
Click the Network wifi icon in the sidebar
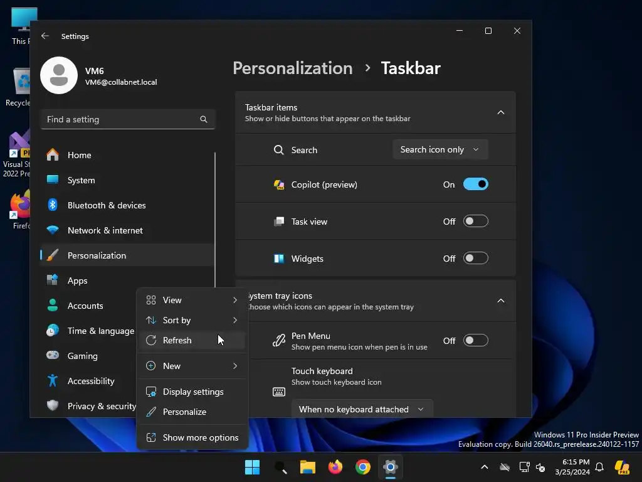click(53, 230)
